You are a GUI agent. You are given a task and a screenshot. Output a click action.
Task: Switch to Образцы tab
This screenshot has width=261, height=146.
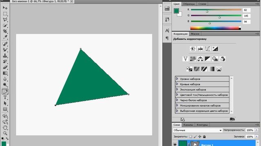[x=189, y=4]
